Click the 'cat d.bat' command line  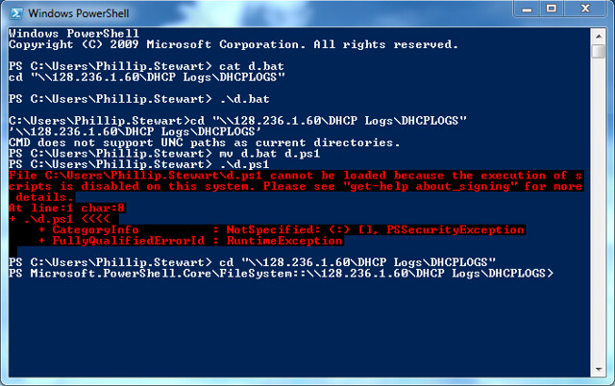coord(146,66)
